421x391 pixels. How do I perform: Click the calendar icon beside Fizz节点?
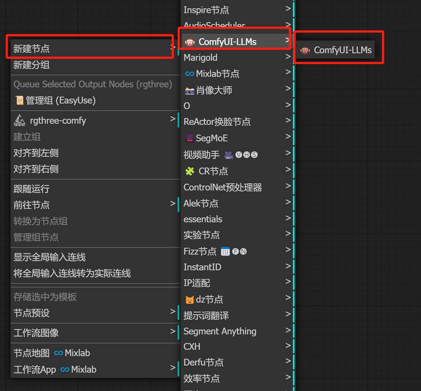tap(225, 251)
